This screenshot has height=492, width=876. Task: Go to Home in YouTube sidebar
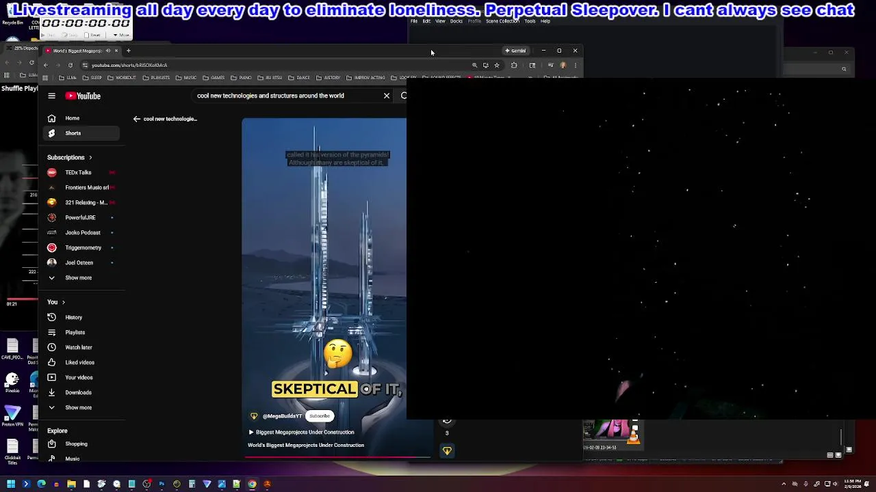pos(82,118)
